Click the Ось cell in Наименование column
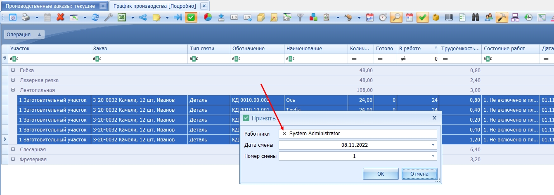 pyautogui.click(x=316, y=100)
